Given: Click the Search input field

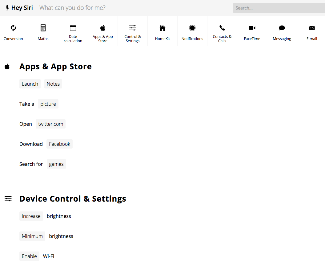Looking at the screenshot, I should pyautogui.click(x=279, y=8).
